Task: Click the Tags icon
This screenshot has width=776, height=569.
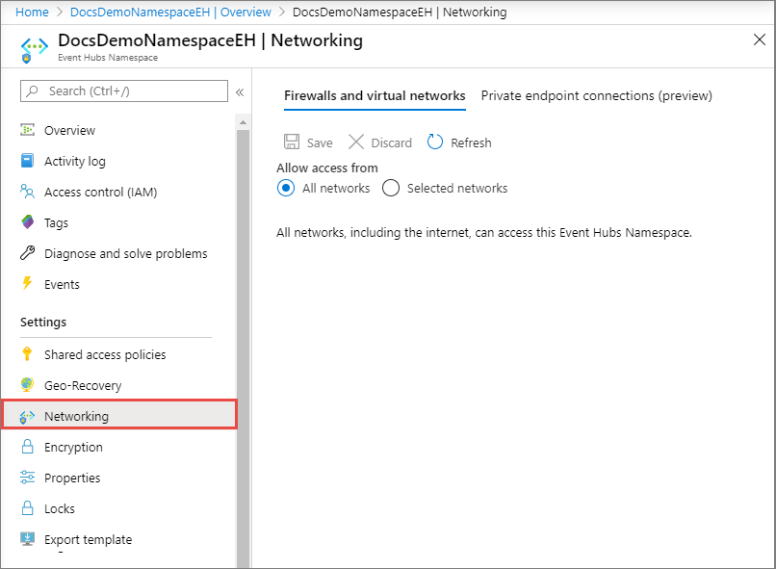Action: 28,222
